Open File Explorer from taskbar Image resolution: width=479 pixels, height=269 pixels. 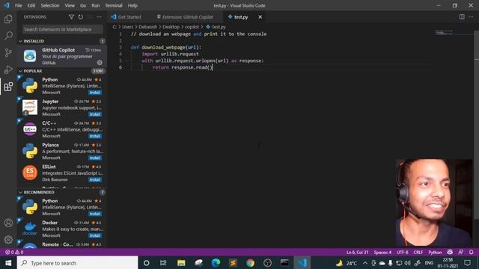(x=181, y=263)
